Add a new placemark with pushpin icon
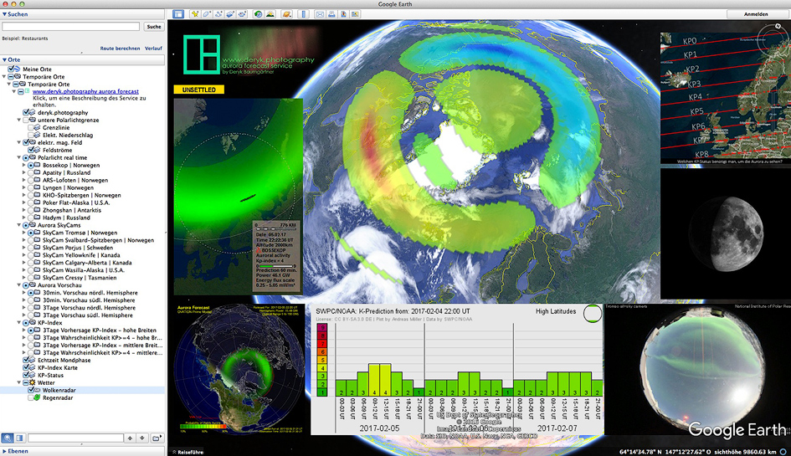The width and height of the screenshot is (791, 456). (x=195, y=14)
